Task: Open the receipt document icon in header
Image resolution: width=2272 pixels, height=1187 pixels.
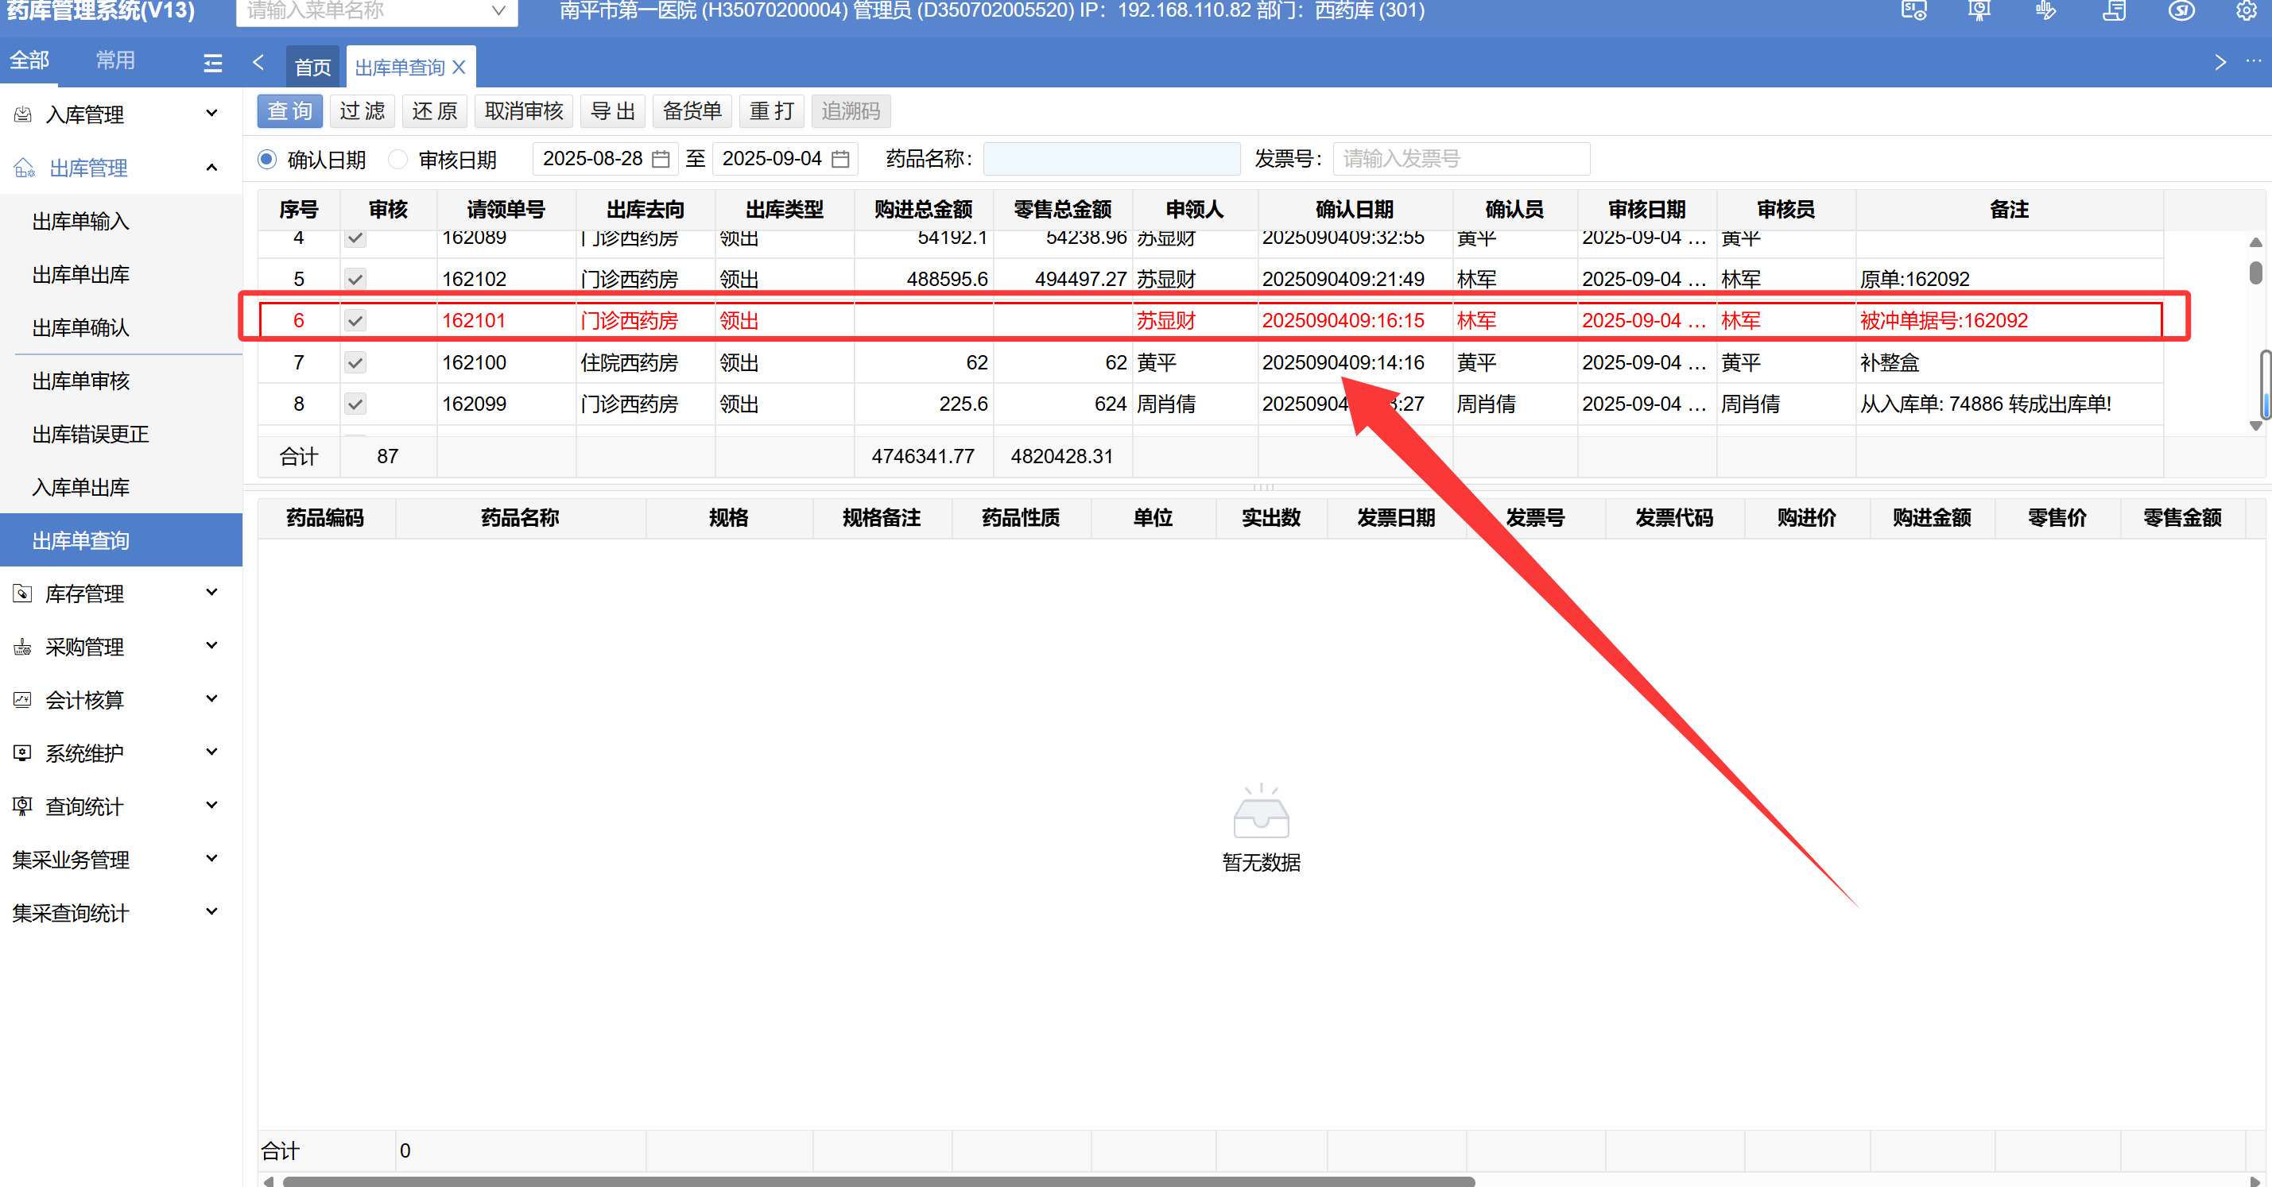Action: (x=2113, y=10)
